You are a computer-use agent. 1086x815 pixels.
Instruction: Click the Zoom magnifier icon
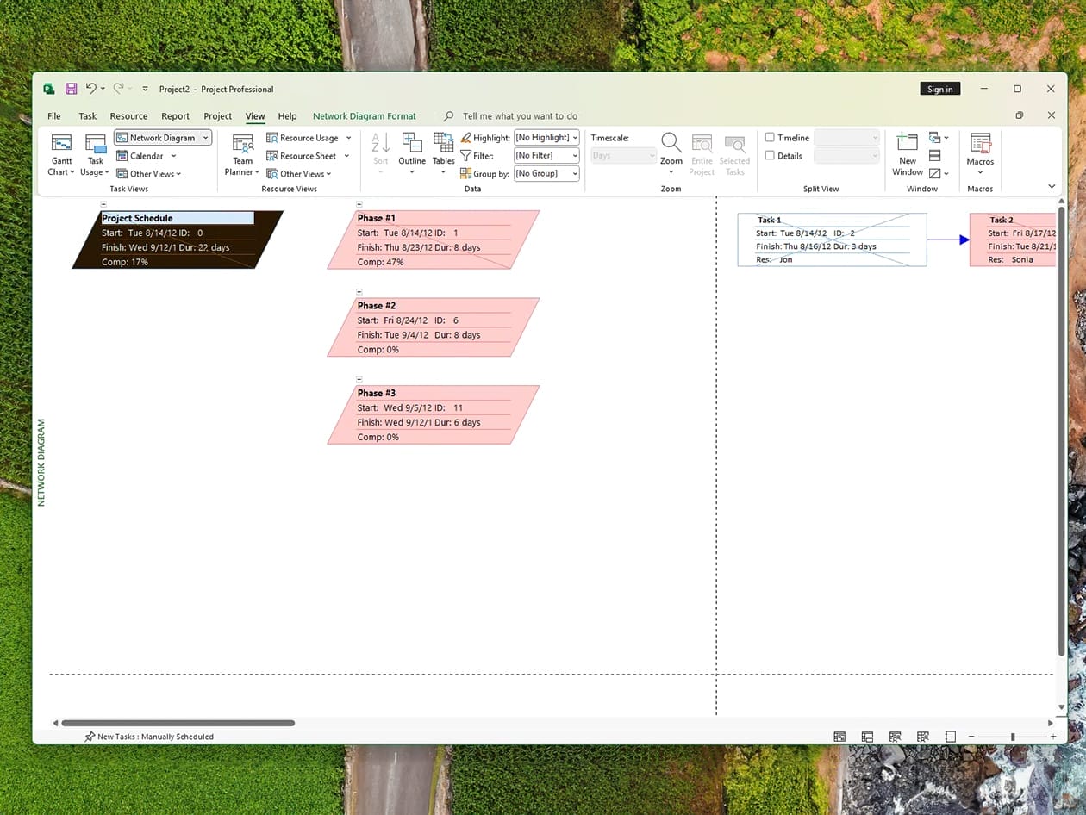(x=671, y=143)
